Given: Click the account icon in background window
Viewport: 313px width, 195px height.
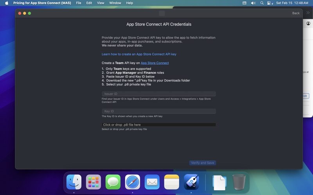Looking at the screenshot, I should point(308,23).
